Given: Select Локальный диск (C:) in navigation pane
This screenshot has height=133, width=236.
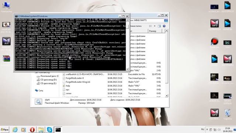Looking at the screenshot, I should [48, 76].
